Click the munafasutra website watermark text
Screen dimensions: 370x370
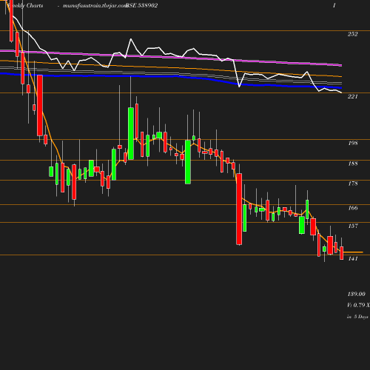(95, 5)
